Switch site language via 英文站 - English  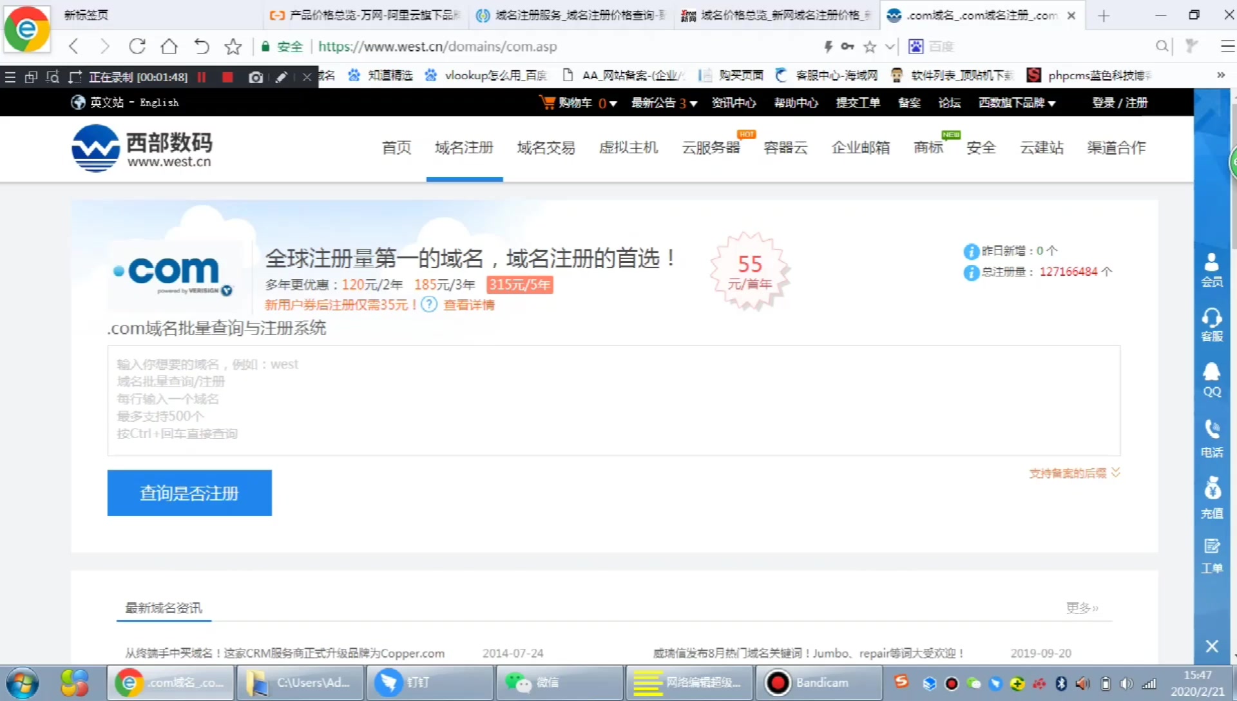click(x=126, y=102)
